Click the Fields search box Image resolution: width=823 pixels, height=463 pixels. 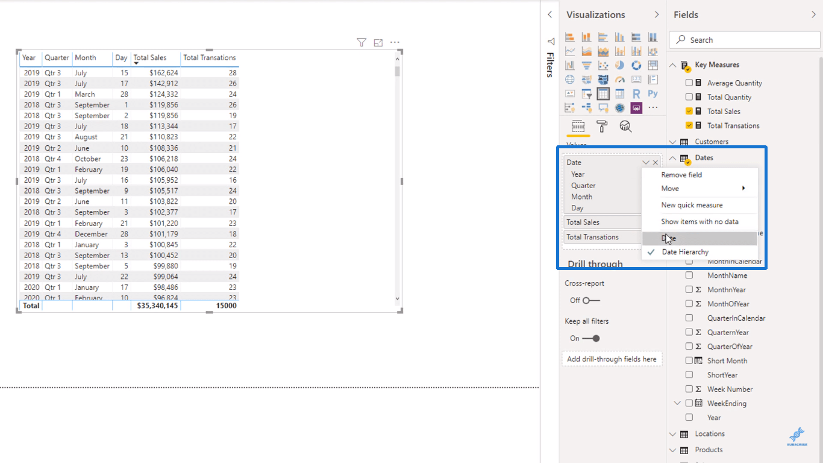pyautogui.click(x=745, y=40)
